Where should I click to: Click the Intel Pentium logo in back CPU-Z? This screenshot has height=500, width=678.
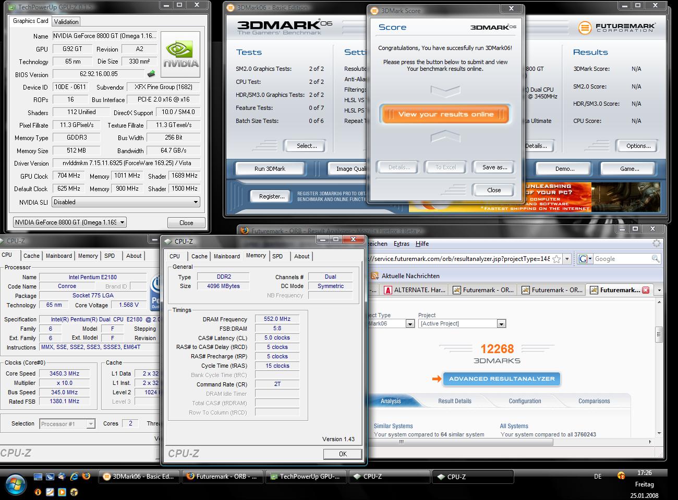point(155,293)
